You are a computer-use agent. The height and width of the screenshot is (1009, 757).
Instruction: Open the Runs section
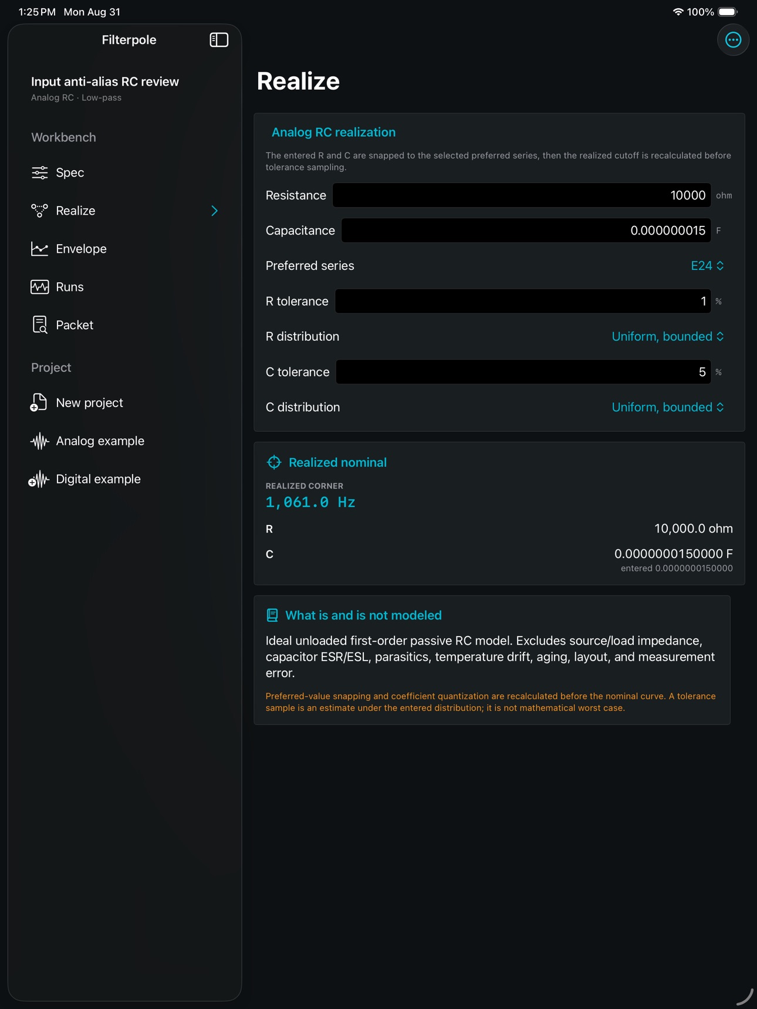pos(125,287)
